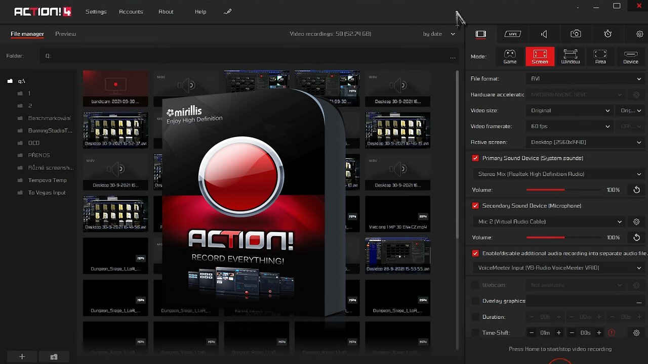This screenshot has height=364, width=648.
Task: Toggle additional separate audio file checkbox
Action: [475, 253]
